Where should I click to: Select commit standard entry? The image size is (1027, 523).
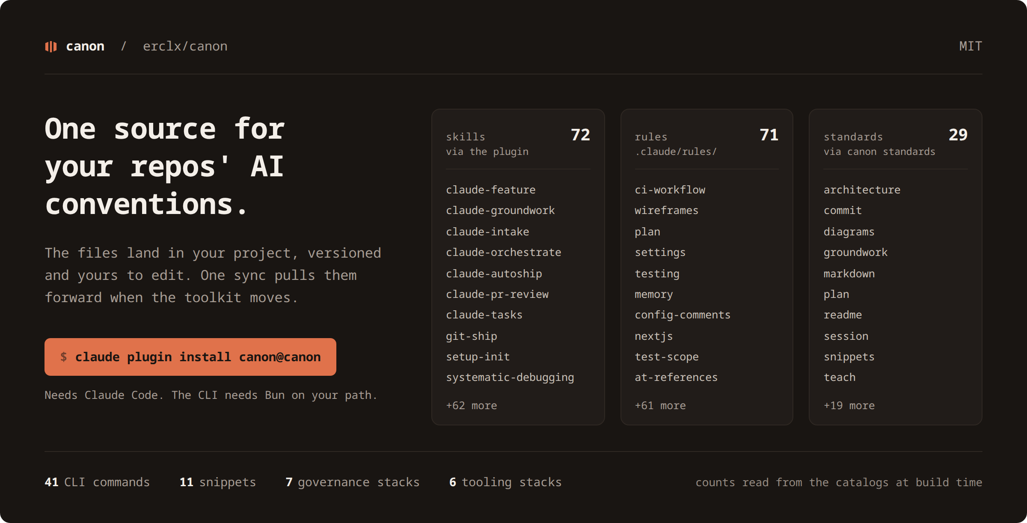click(x=843, y=211)
